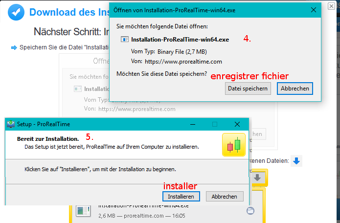
Task: Click the Binary File (2,7 MB) type text
Action: [x=182, y=52]
